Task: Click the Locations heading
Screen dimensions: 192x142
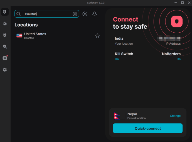Action: click(26, 25)
